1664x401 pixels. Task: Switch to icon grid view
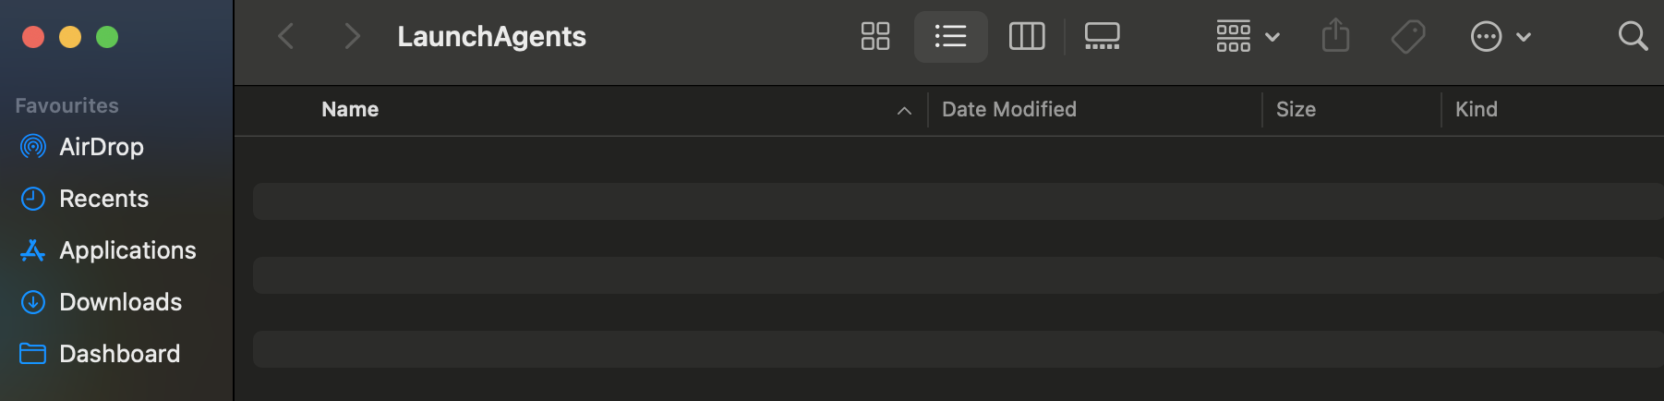(x=874, y=37)
